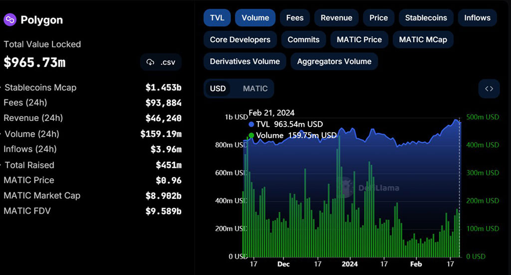Expand the Total Raised row
Screen dimensions: 511x275
click(x=92, y=165)
